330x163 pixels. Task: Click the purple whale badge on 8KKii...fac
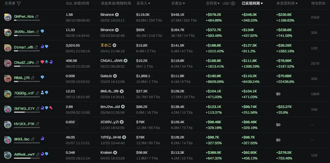pyautogui.click(x=42, y=139)
